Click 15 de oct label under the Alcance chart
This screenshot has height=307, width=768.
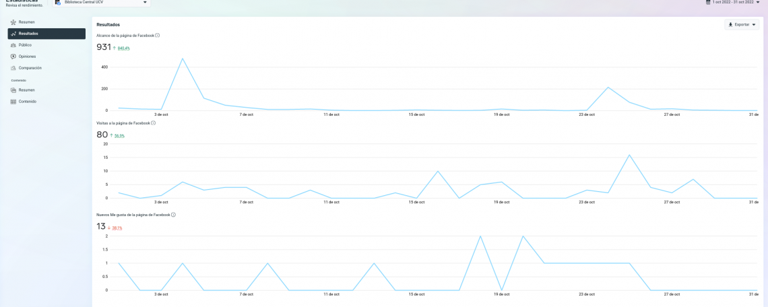[416, 114]
